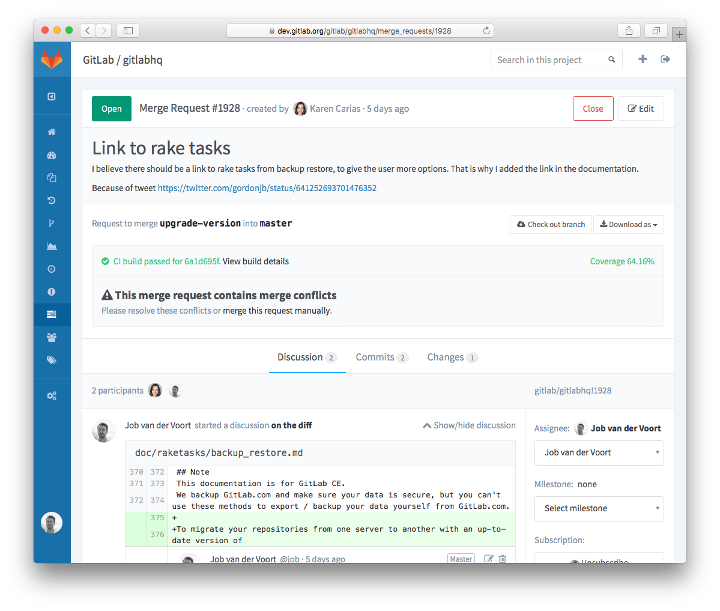720x611 pixels.
Task: Click doc/raketasks/backup_restore.md file name
Action: click(x=219, y=453)
